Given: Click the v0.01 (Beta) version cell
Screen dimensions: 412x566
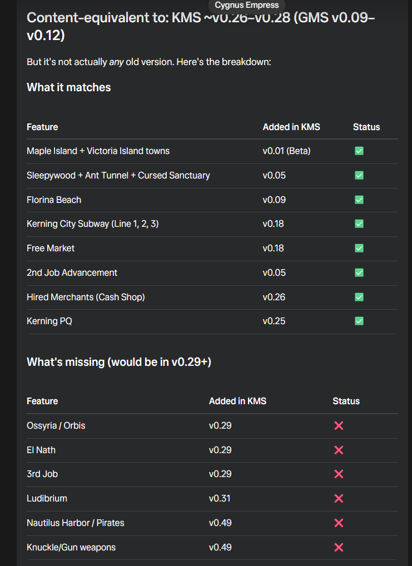Looking at the screenshot, I should 286,151.
